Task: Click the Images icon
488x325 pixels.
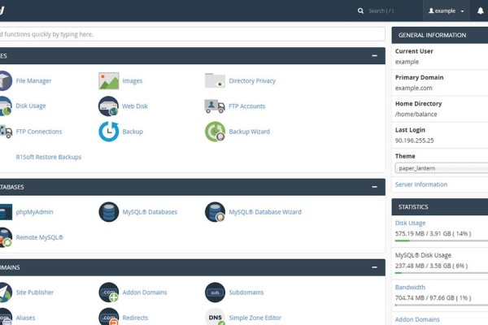Action: pyautogui.click(x=109, y=81)
